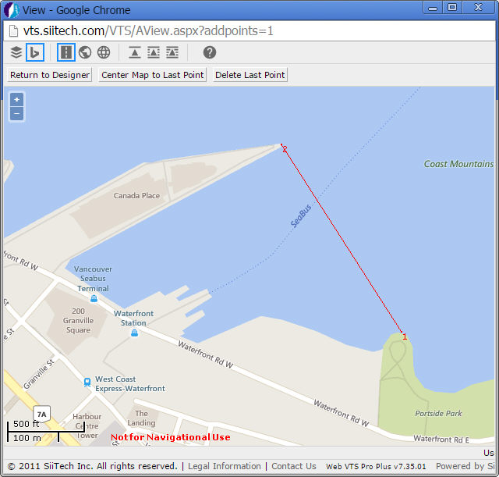Screen dimensions: 499x477
Task: Click the browser address bar URL
Action: point(148,31)
